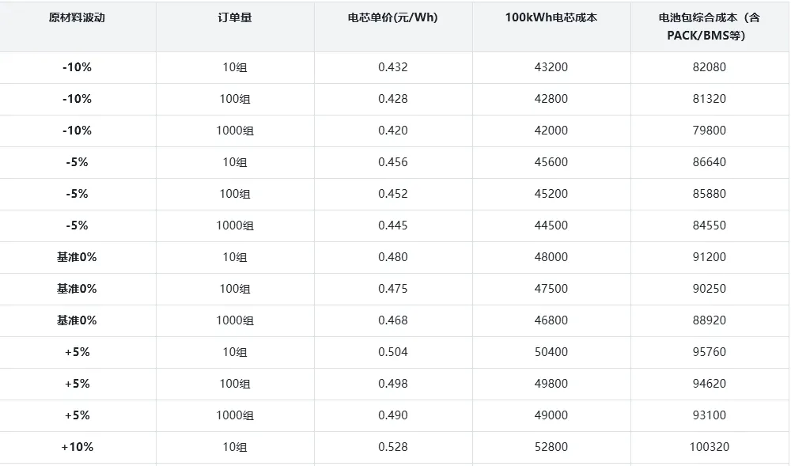Image resolution: width=791 pixels, height=466 pixels.
Task: Select the 0.480 baseline price cell
Action: (393, 257)
